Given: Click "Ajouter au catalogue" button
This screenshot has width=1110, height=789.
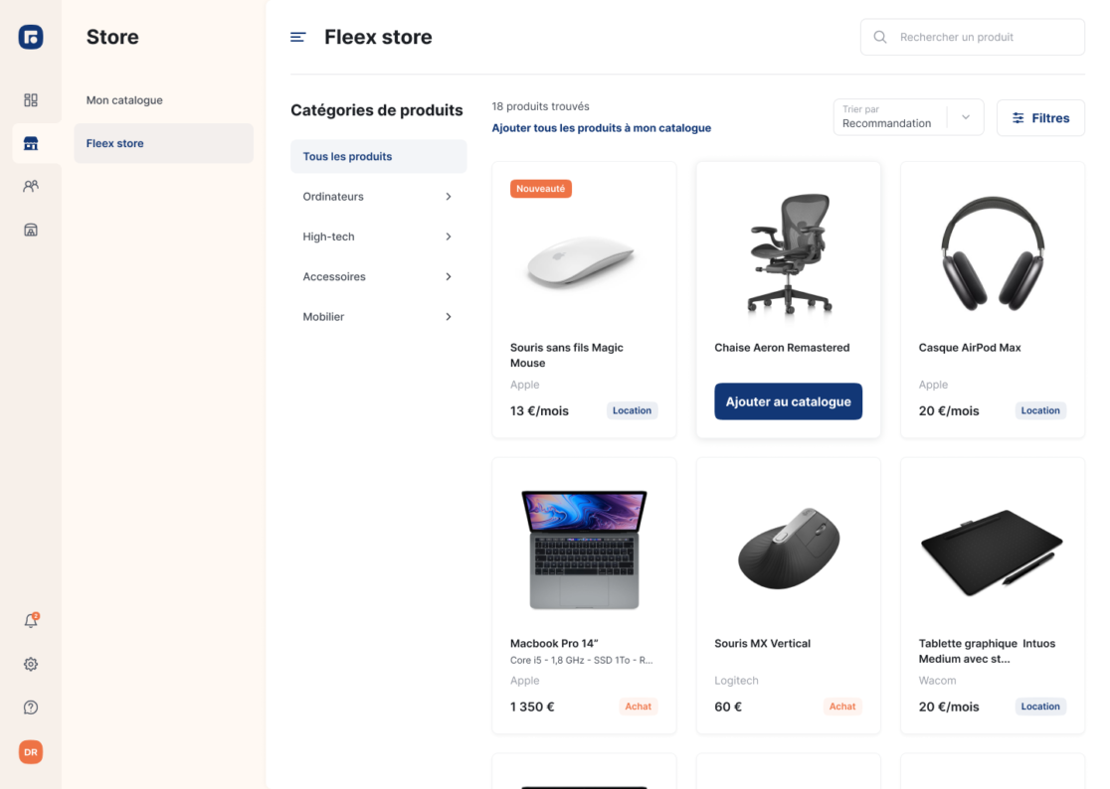Looking at the screenshot, I should point(788,401).
